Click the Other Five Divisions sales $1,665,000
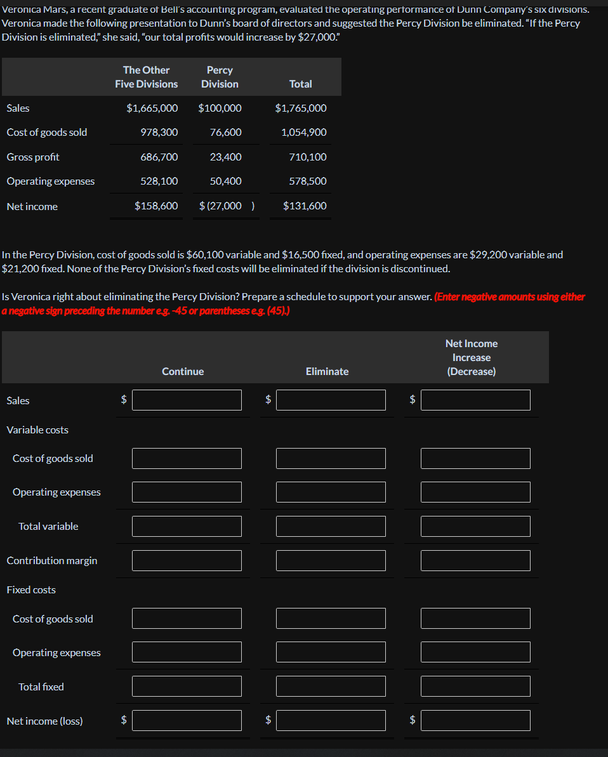This screenshot has height=757, width=608. tap(152, 108)
